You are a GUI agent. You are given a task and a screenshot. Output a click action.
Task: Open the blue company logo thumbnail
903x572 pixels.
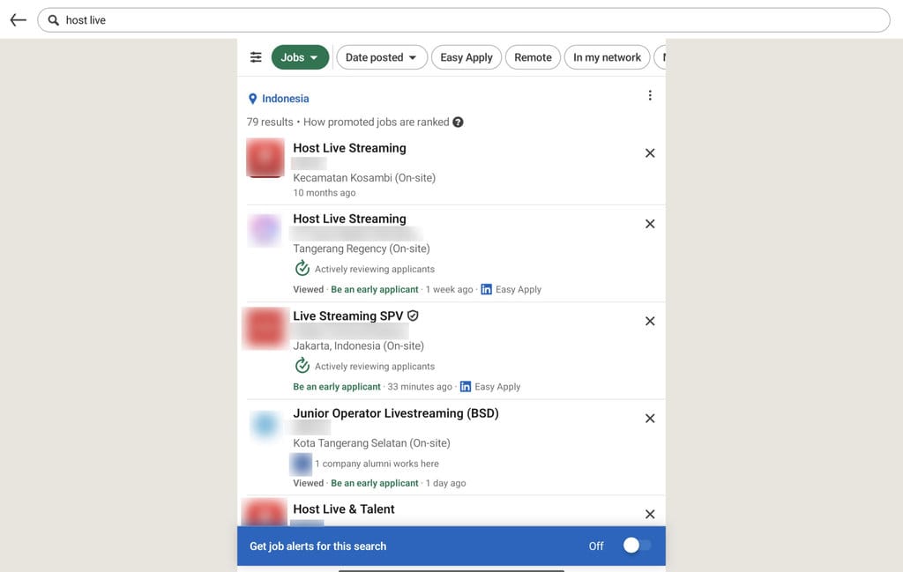tap(265, 425)
